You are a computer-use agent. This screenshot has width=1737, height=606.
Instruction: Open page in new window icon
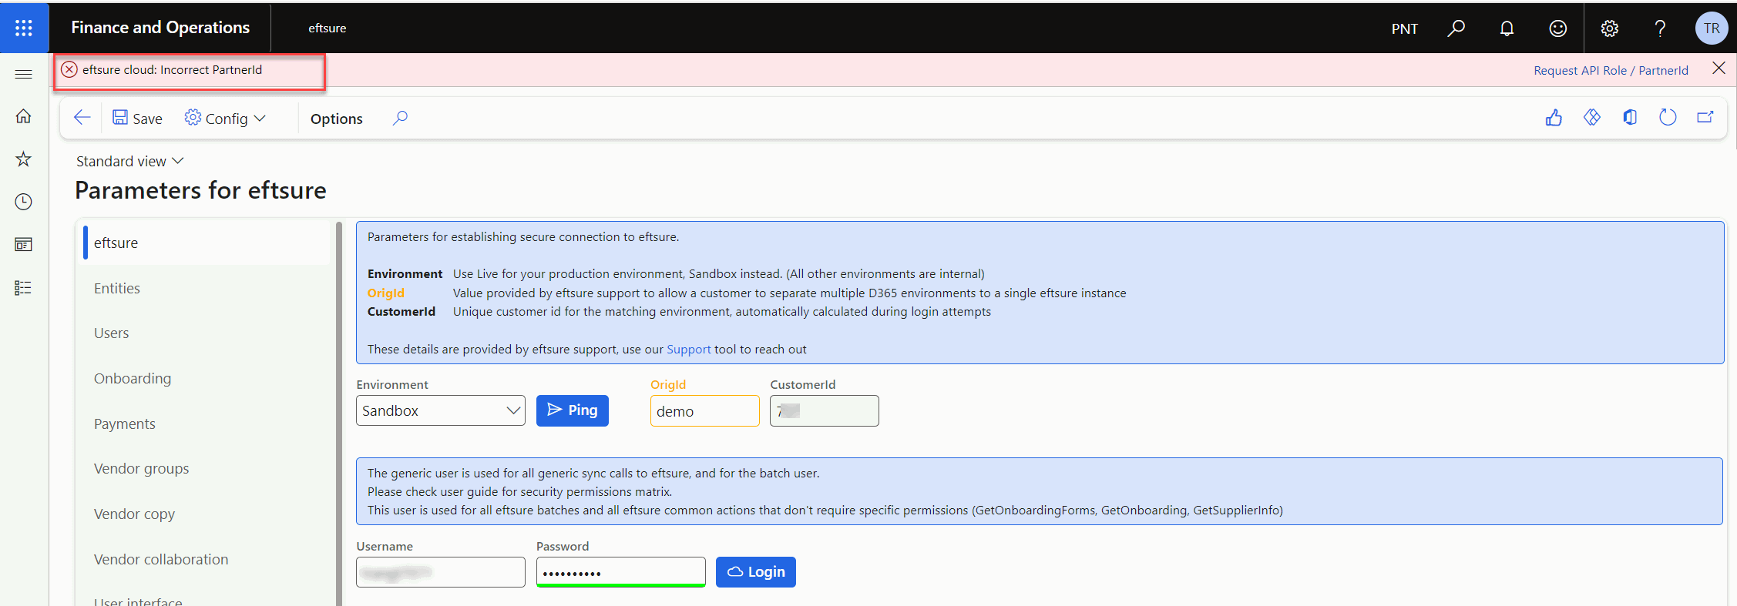(1705, 118)
